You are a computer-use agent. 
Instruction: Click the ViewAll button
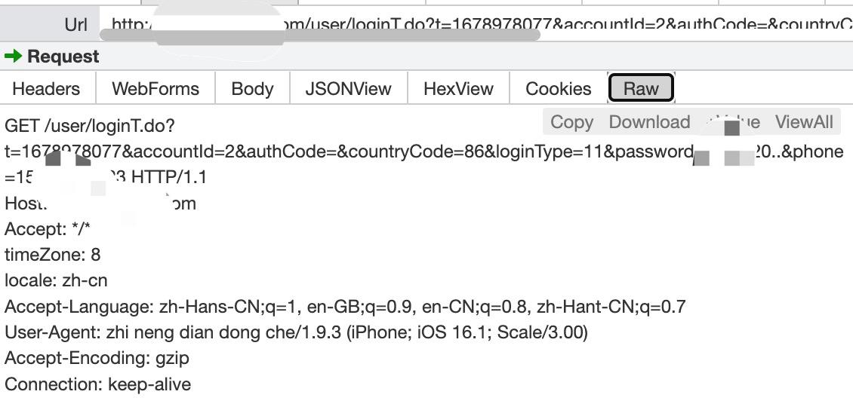point(804,122)
